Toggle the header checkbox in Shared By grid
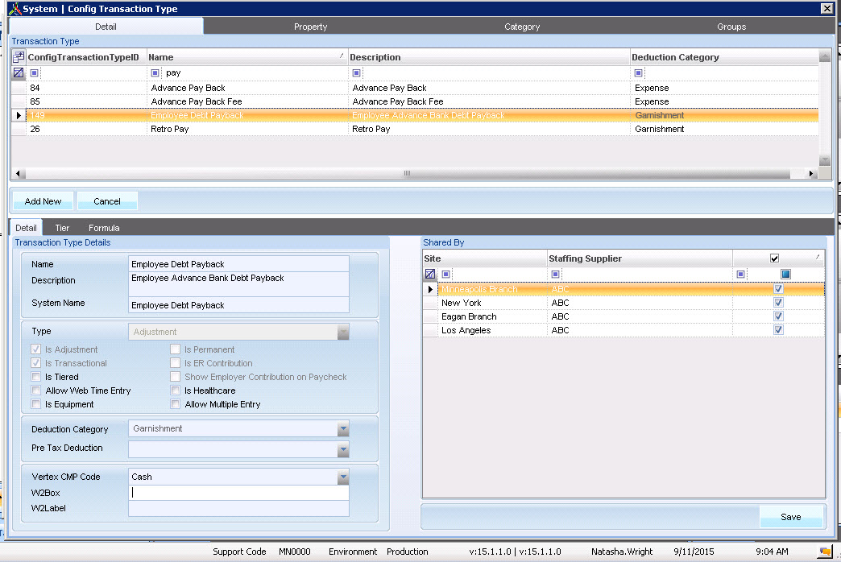Screen dimensions: 841x562 click(774, 258)
